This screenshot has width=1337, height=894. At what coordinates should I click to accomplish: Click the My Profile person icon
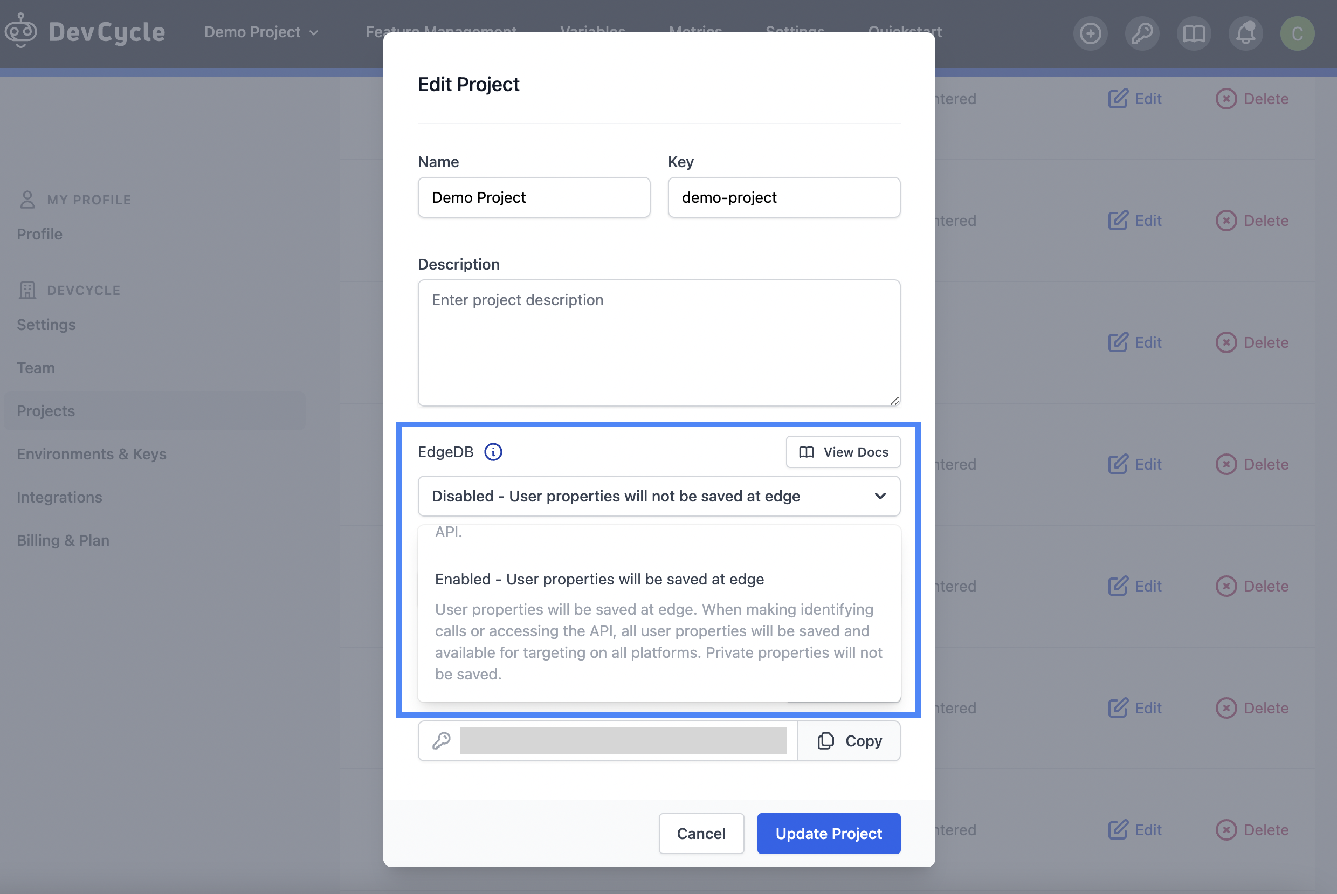27,200
